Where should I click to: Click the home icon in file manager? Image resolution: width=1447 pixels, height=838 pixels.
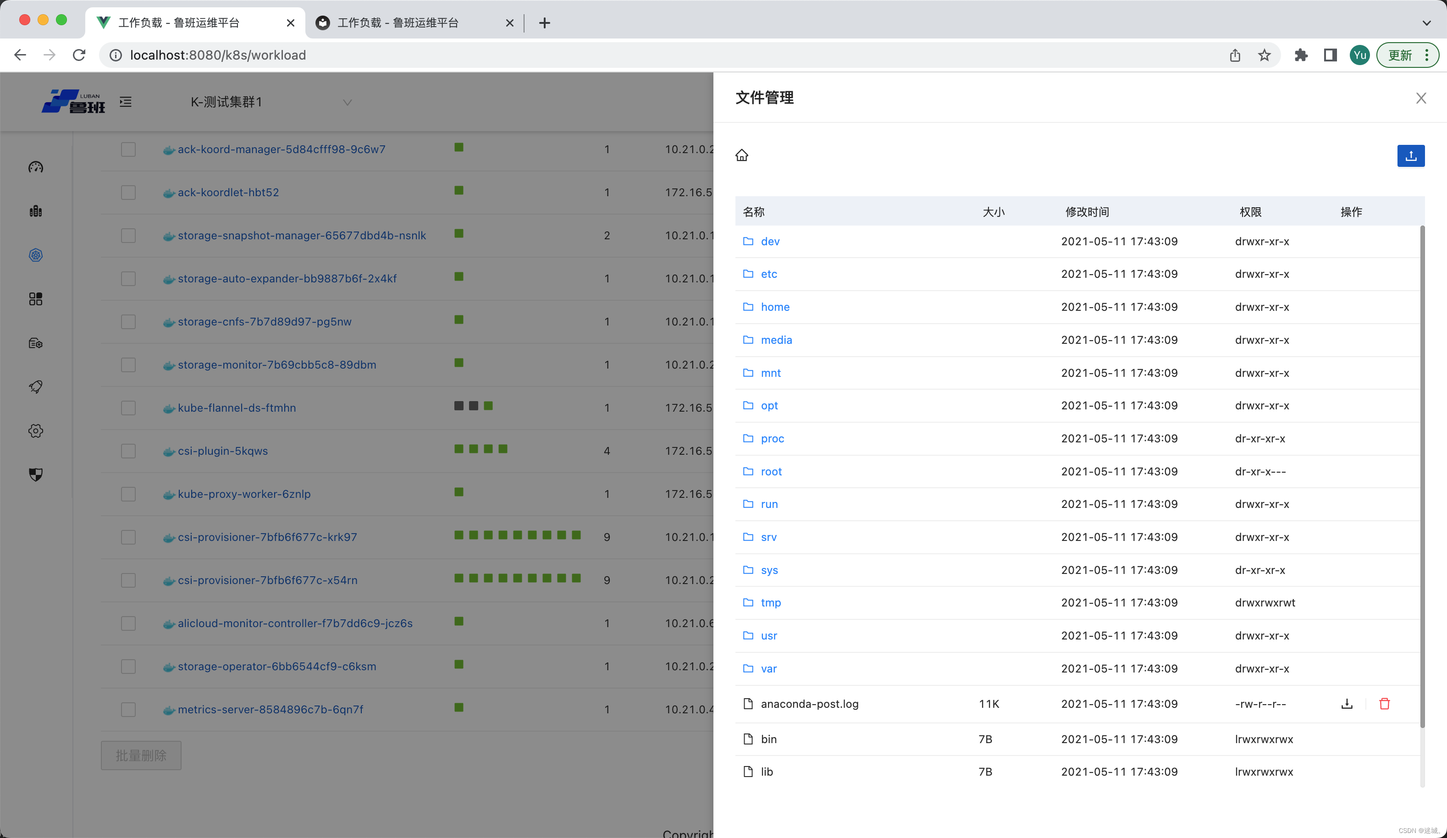(x=742, y=155)
